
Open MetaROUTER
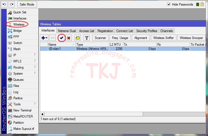[x=23, y=116]
